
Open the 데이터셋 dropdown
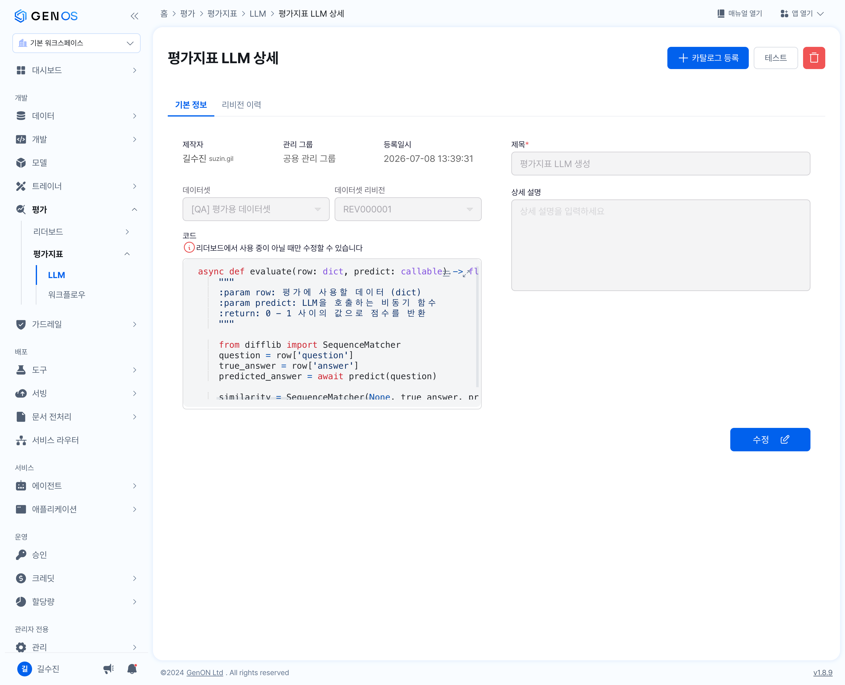tap(256, 209)
